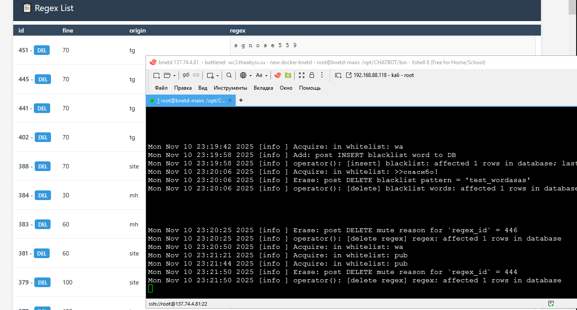Delete regex 388 with DEL button
Screen dimensions: 577x310
(x=43, y=167)
